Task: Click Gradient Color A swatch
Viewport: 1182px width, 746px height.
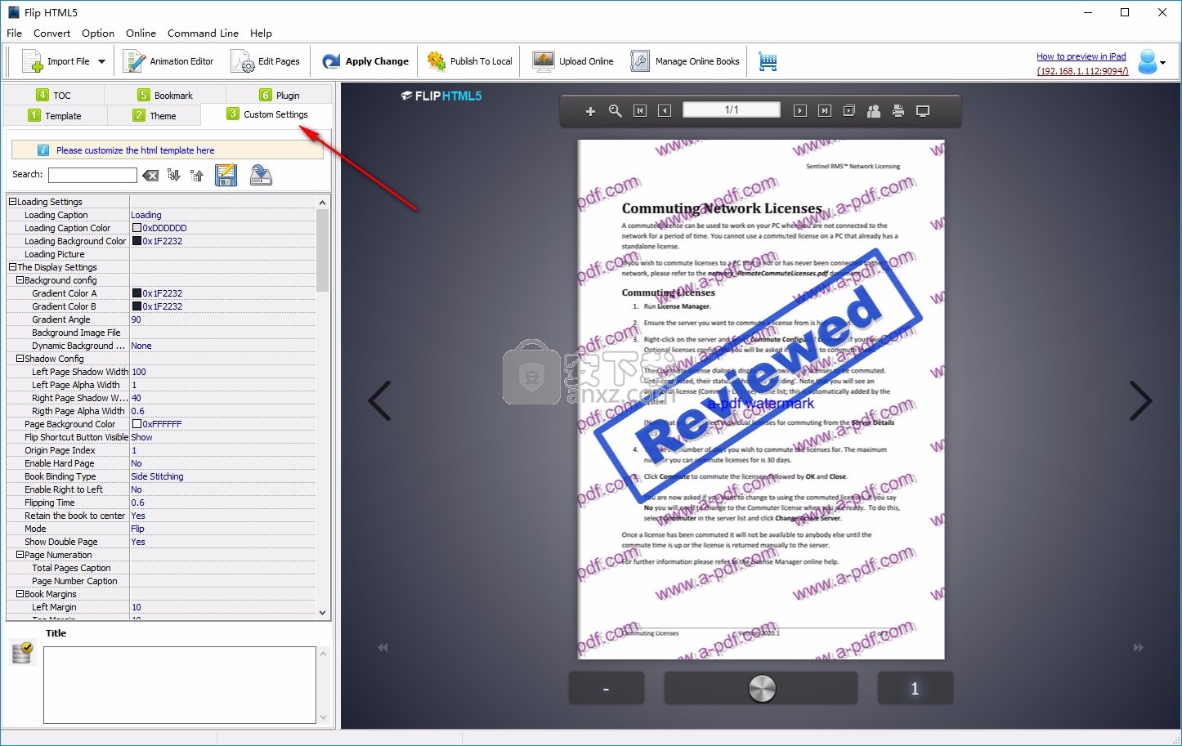Action: pyautogui.click(x=137, y=293)
